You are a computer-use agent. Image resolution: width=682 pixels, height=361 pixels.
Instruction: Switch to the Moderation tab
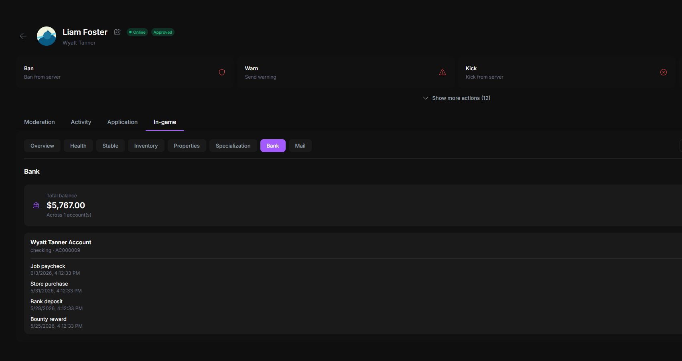[39, 122]
